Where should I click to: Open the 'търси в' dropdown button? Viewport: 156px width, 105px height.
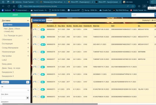tap(5, 82)
